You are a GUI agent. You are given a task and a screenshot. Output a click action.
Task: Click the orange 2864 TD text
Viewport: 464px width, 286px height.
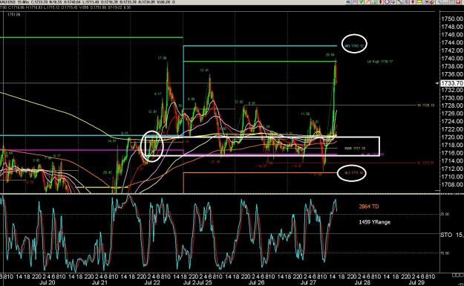tap(369, 207)
